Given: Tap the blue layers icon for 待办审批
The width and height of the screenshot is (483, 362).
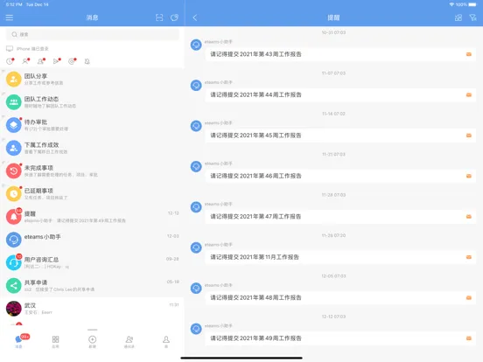Looking at the screenshot, I should click(13, 125).
